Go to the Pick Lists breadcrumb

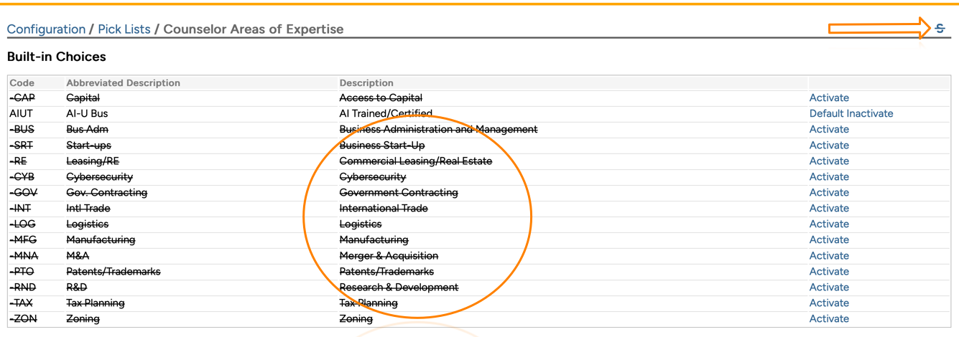[124, 29]
